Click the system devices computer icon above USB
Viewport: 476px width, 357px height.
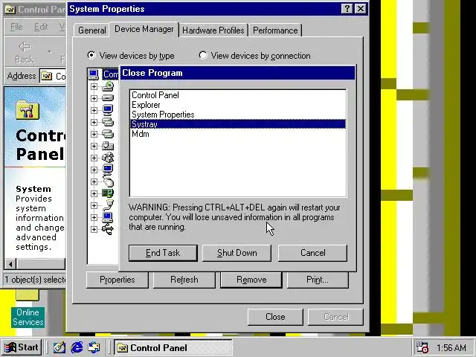point(108,217)
